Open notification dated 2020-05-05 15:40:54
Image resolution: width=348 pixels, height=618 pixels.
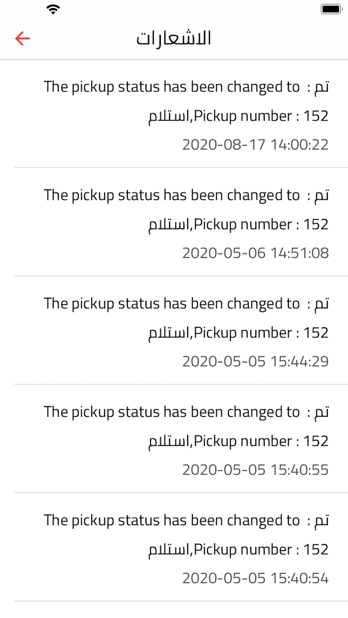pos(181,547)
